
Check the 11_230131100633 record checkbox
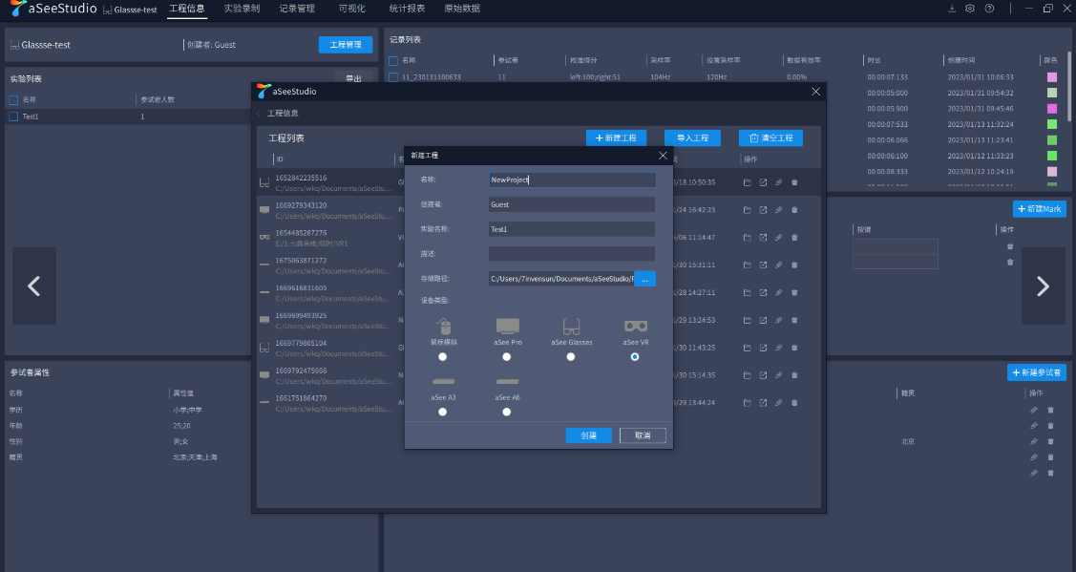tap(393, 77)
